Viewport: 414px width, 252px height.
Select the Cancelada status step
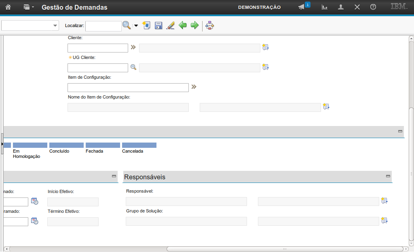click(139, 145)
